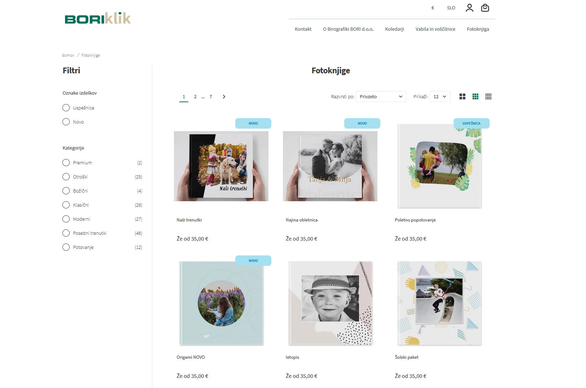Select the Uspešnica filter radio button

point(66,108)
